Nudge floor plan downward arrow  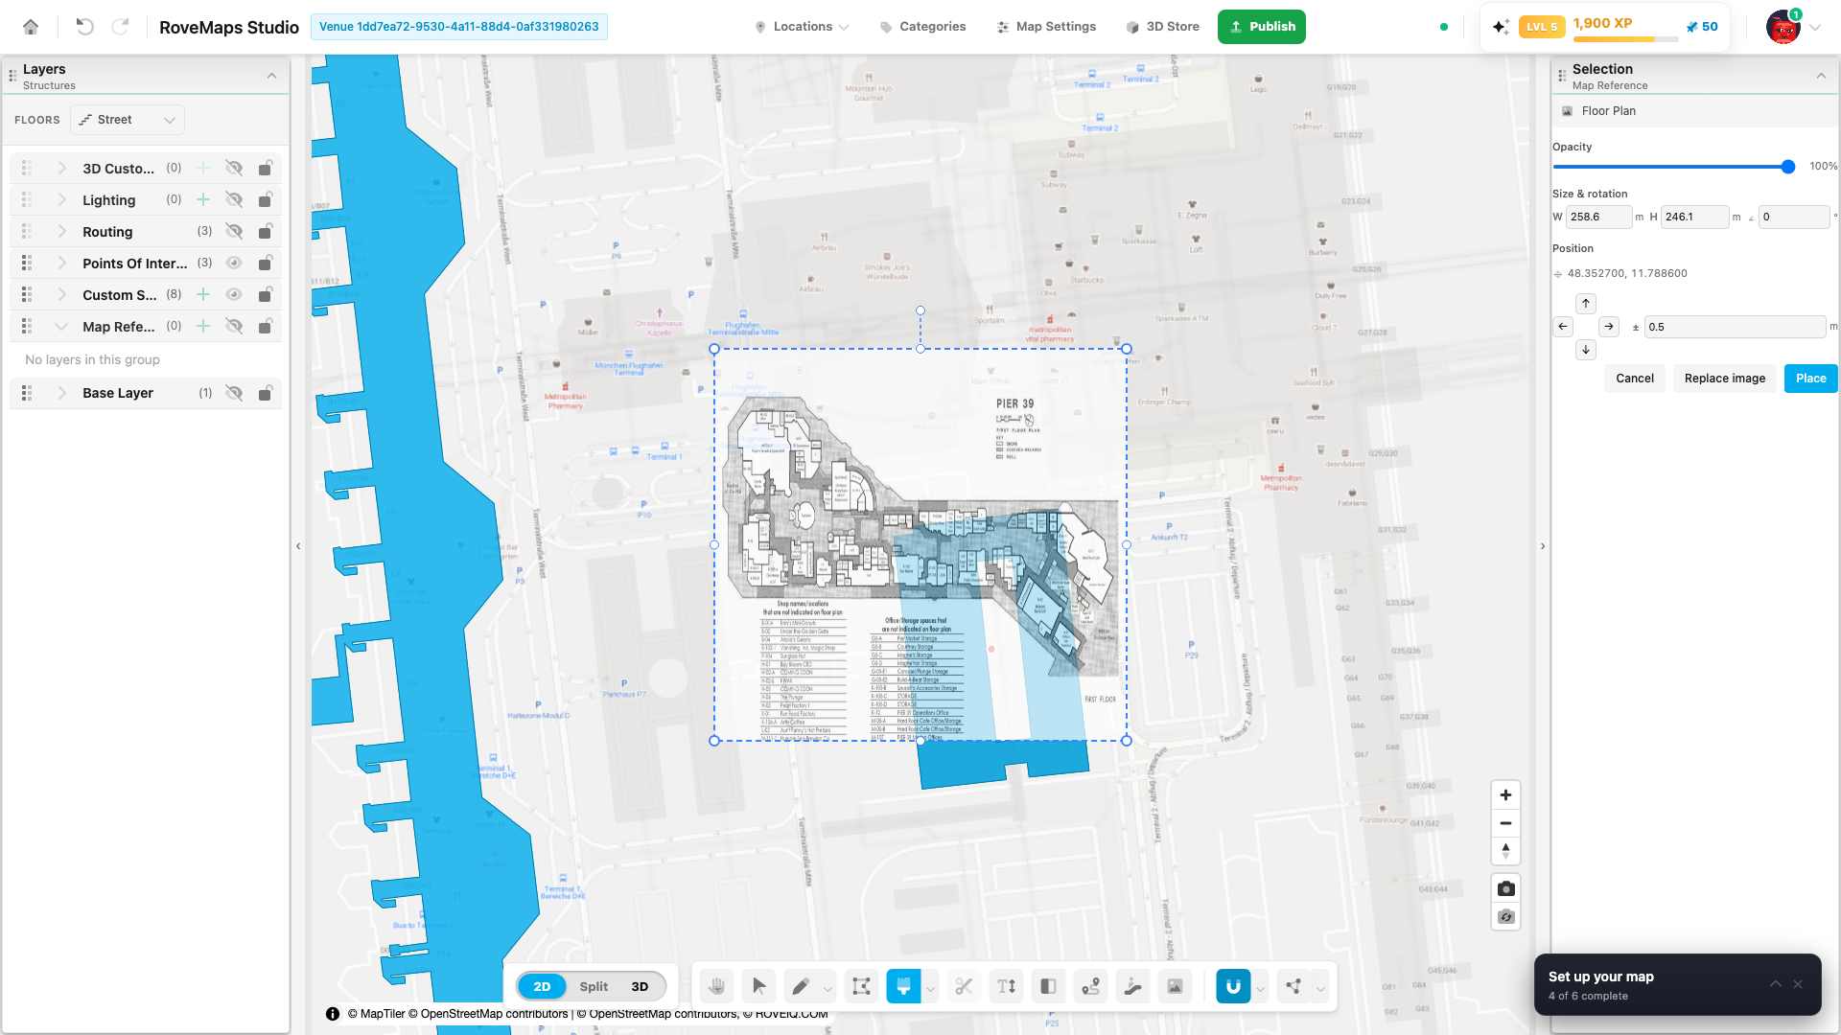1586,350
